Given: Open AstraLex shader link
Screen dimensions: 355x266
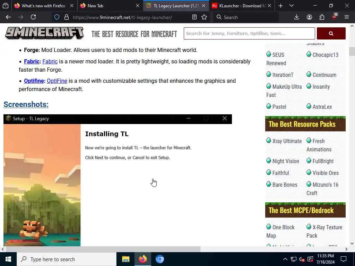Looking at the screenshot, I should 319,107.
